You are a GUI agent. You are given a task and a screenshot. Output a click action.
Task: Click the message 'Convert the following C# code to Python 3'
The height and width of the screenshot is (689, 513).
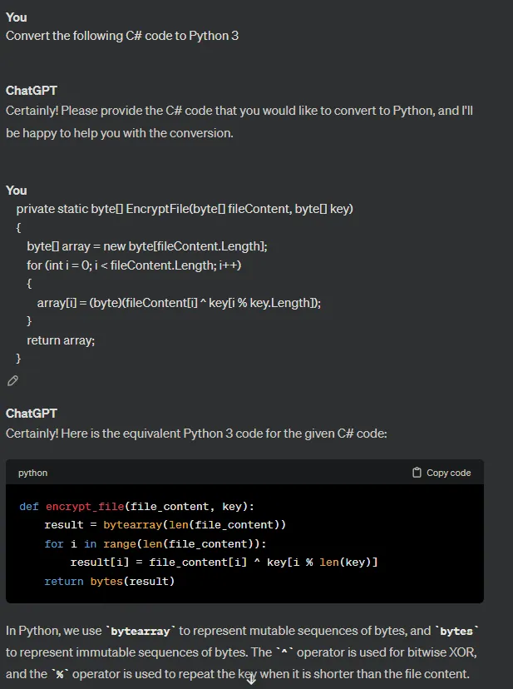tap(122, 36)
